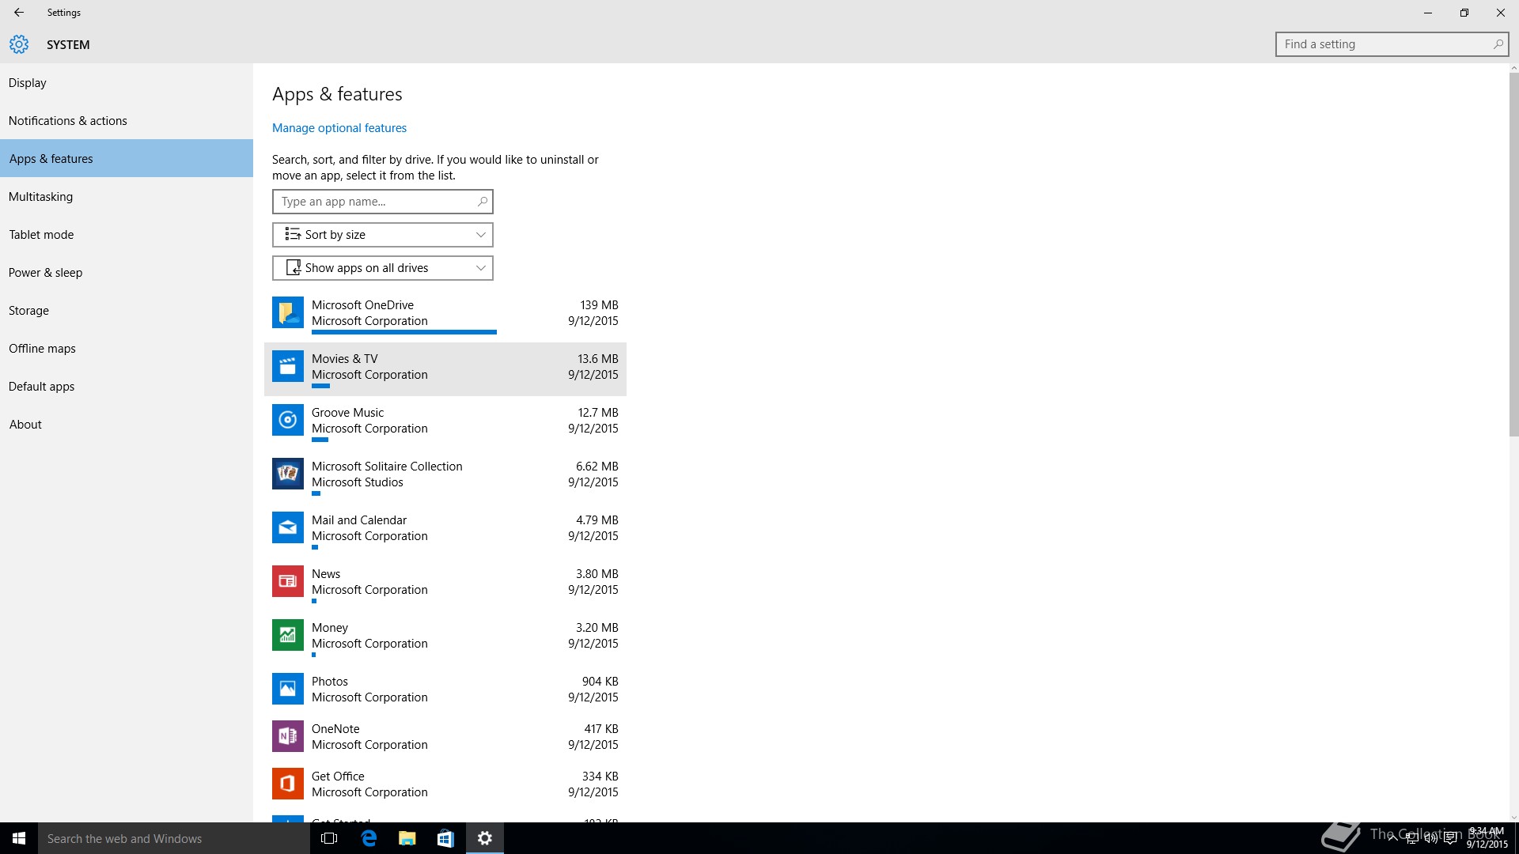Click the 12.7 MB size value
1519x854 pixels.
598,413
